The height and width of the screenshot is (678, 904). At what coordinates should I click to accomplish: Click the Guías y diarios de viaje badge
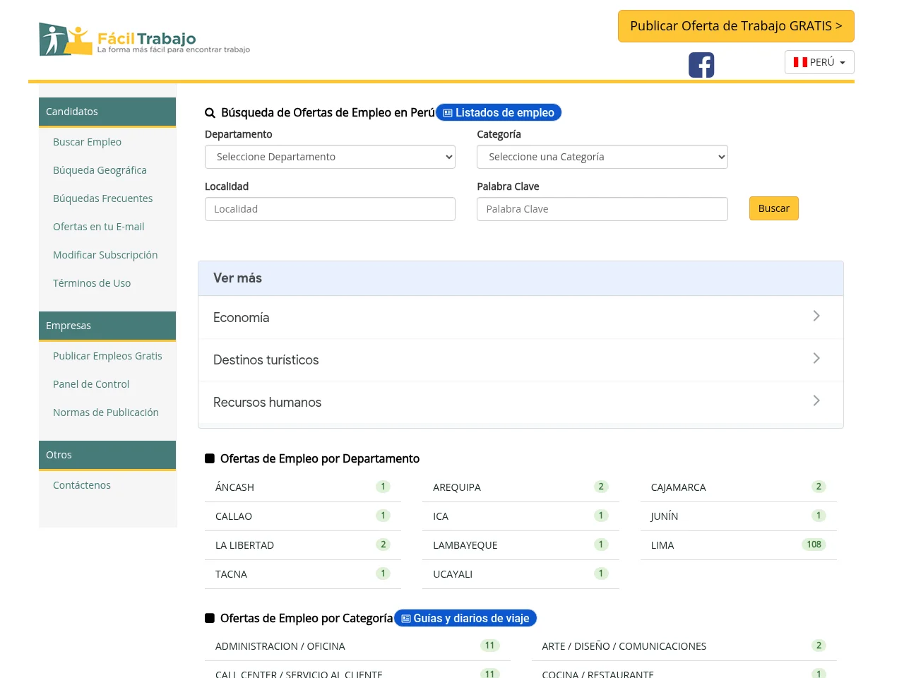465,618
